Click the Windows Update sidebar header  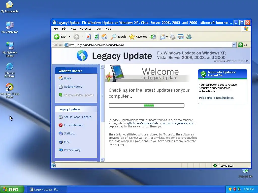coord(76,71)
